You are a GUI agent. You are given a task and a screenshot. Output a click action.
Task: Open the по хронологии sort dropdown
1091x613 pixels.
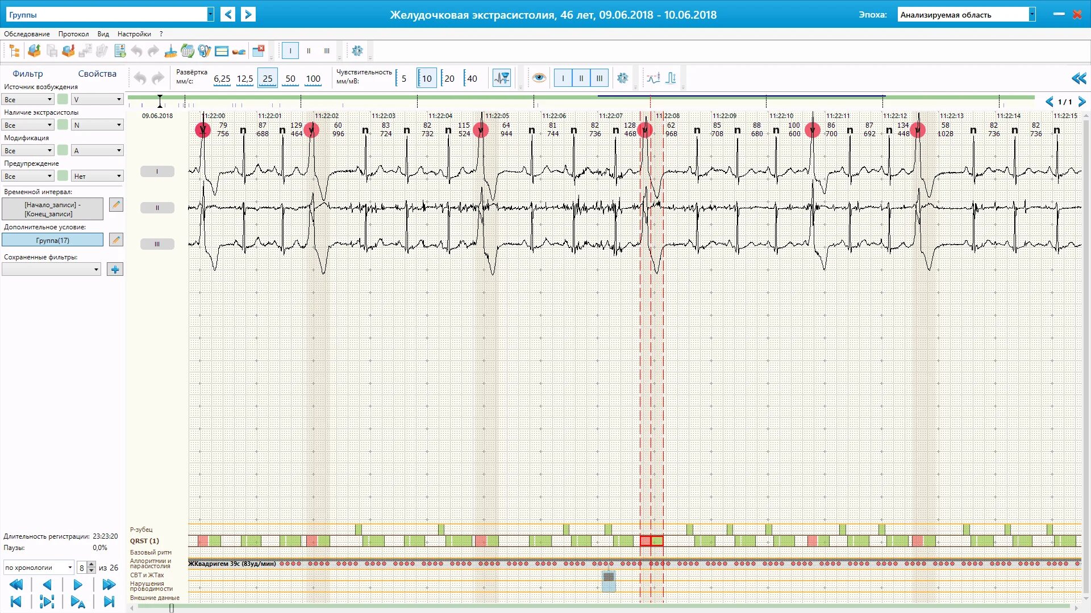[x=39, y=568]
